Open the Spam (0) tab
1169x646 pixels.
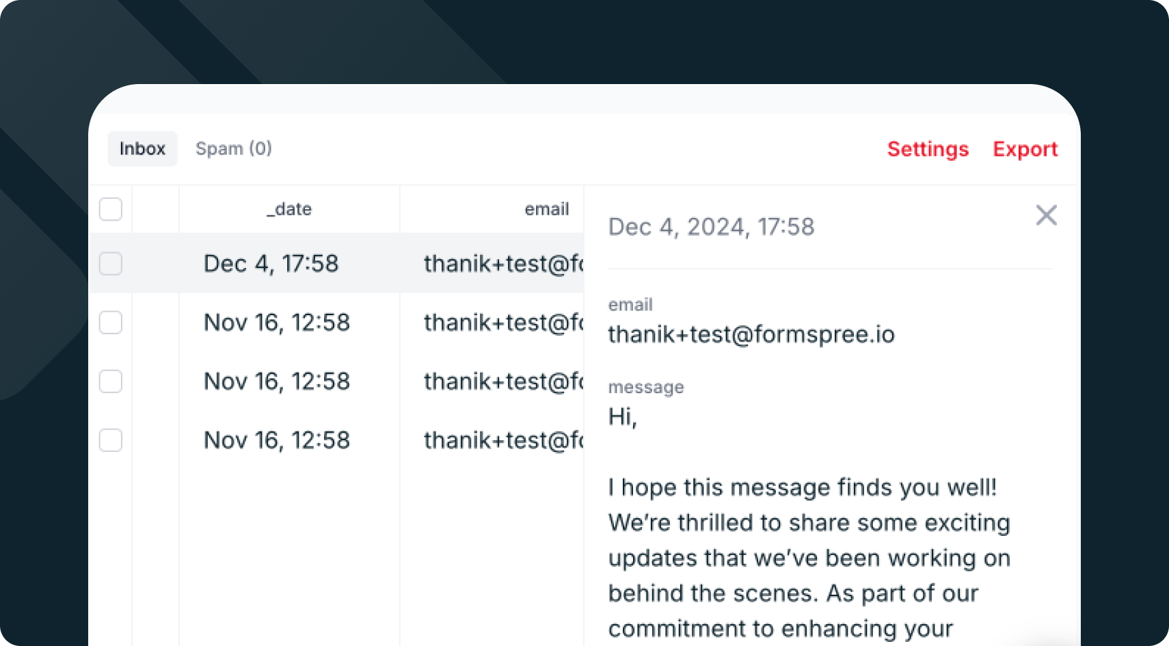[234, 149]
